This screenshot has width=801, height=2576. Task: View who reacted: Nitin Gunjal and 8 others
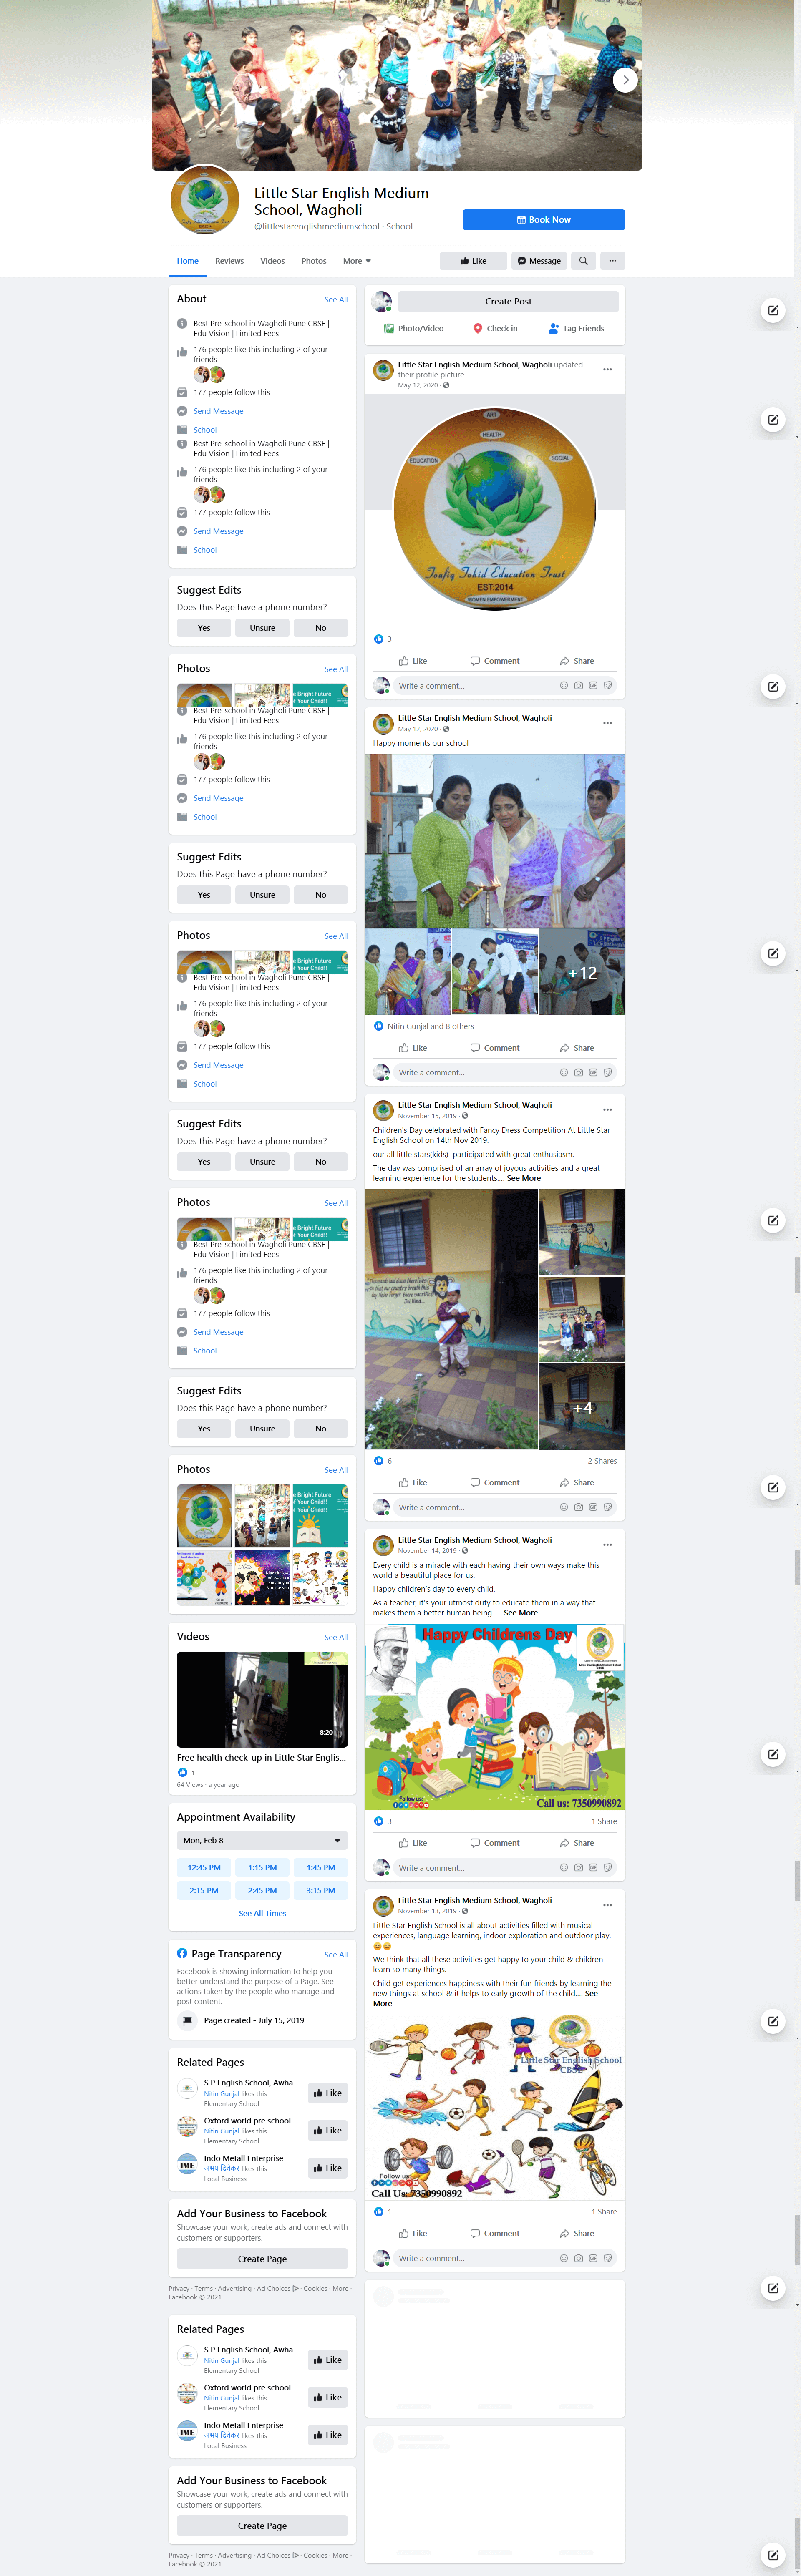(430, 1026)
